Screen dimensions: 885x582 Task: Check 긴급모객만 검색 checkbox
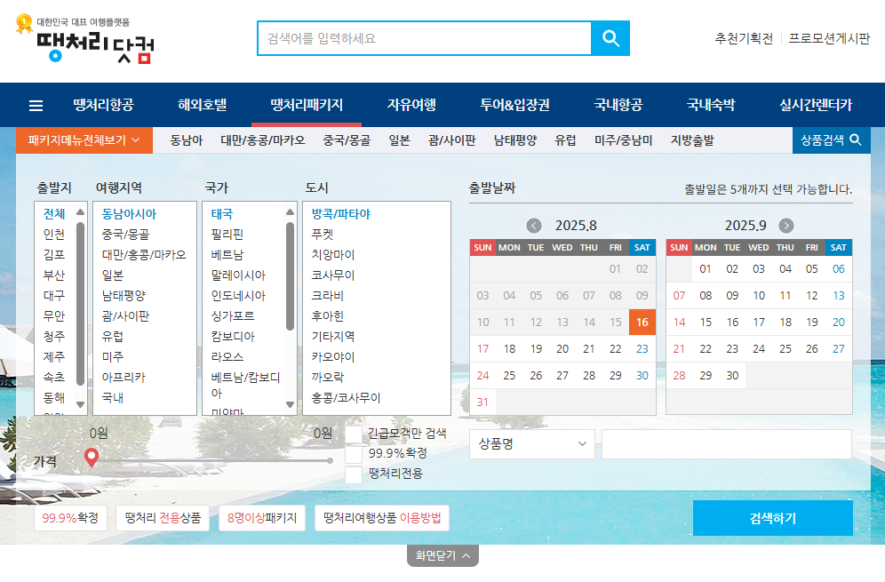[354, 435]
